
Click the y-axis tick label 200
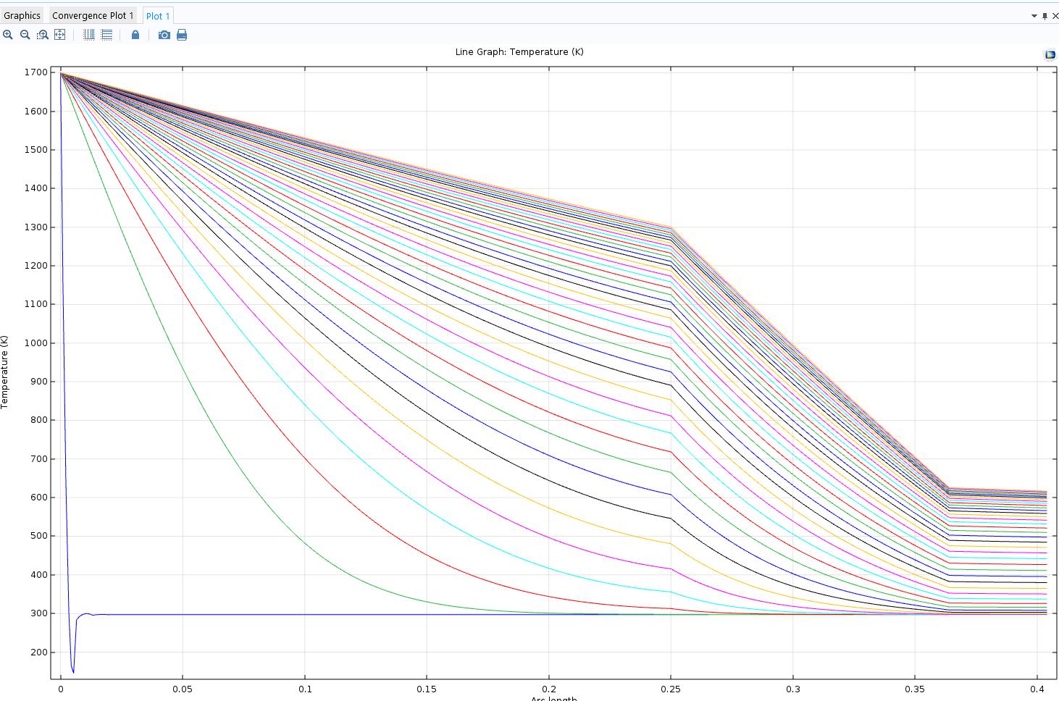38,652
